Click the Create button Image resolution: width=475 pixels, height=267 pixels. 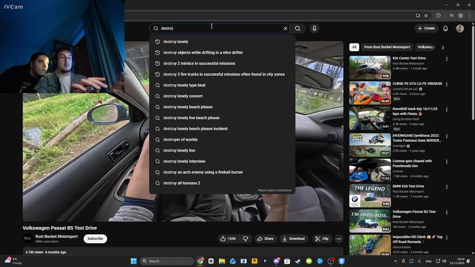(426, 29)
